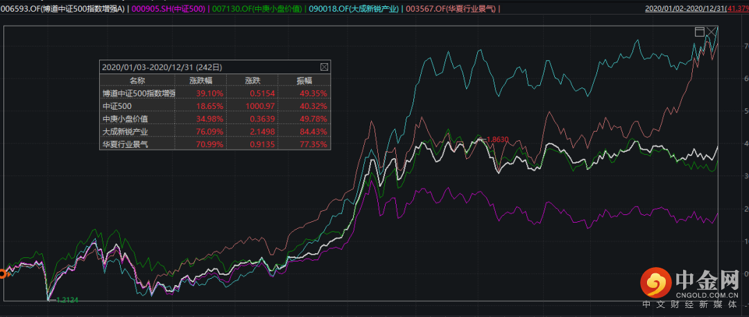749x317 pixels.
Task: Click the 振幅 column header
Action: pyautogui.click(x=304, y=80)
